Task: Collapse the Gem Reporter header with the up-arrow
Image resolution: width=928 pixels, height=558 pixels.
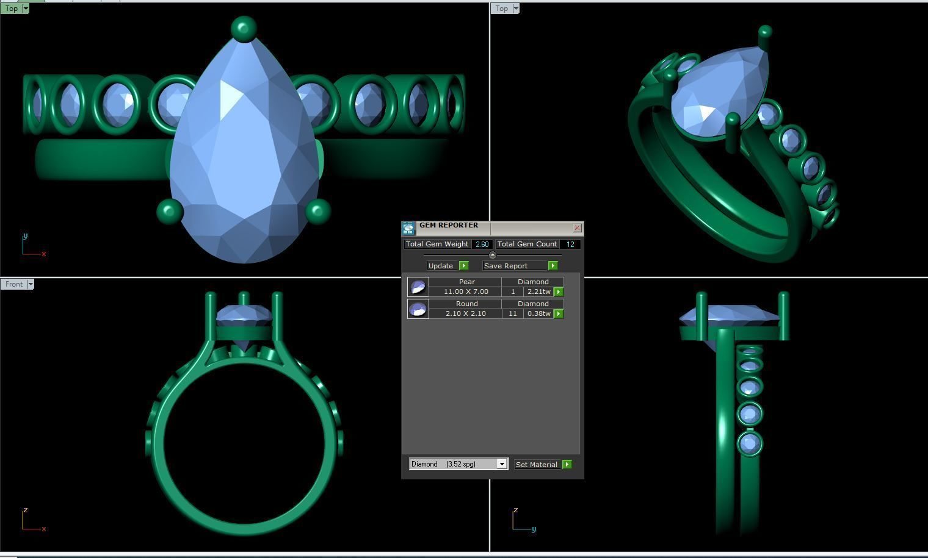Action: tap(493, 255)
